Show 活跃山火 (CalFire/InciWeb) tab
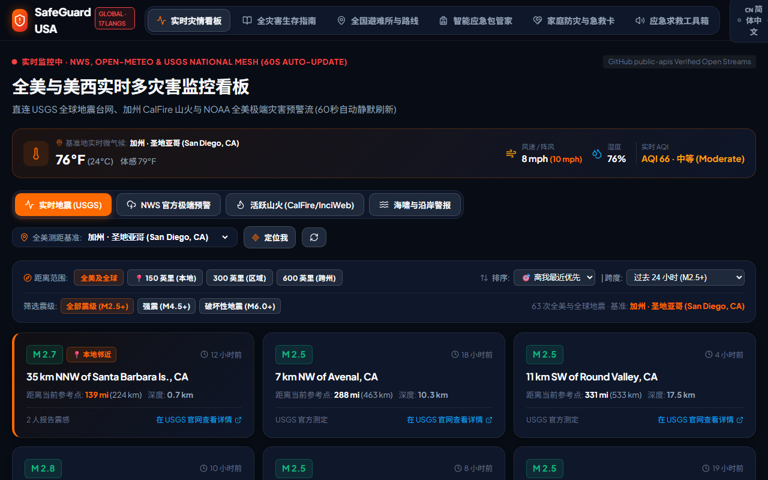The width and height of the screenshot is (768, 480). pos(295,205)
